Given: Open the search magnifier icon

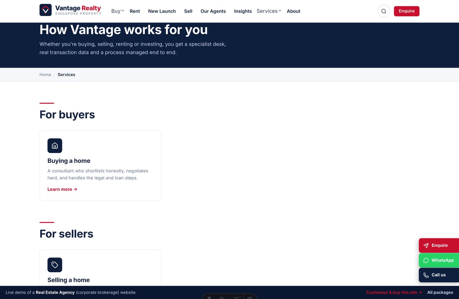Looking at the screenshot, I should [384, 11].
